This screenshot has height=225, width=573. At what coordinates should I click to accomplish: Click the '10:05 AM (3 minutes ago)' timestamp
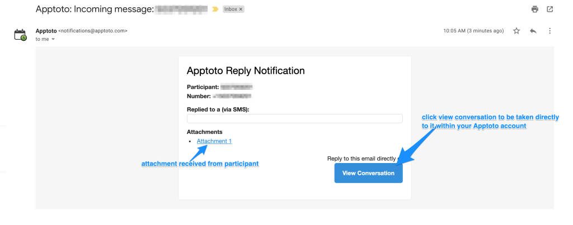point(473,31)
